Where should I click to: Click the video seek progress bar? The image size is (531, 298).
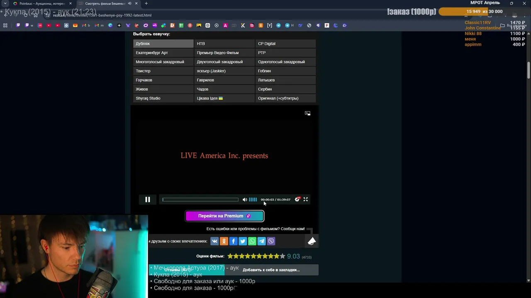tap(200, 199)
